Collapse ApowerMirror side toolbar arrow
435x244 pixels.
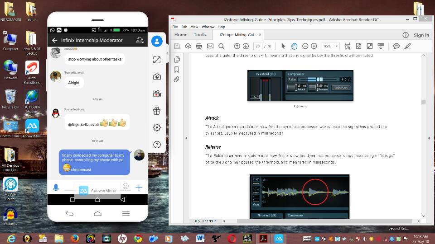[167, 53]
